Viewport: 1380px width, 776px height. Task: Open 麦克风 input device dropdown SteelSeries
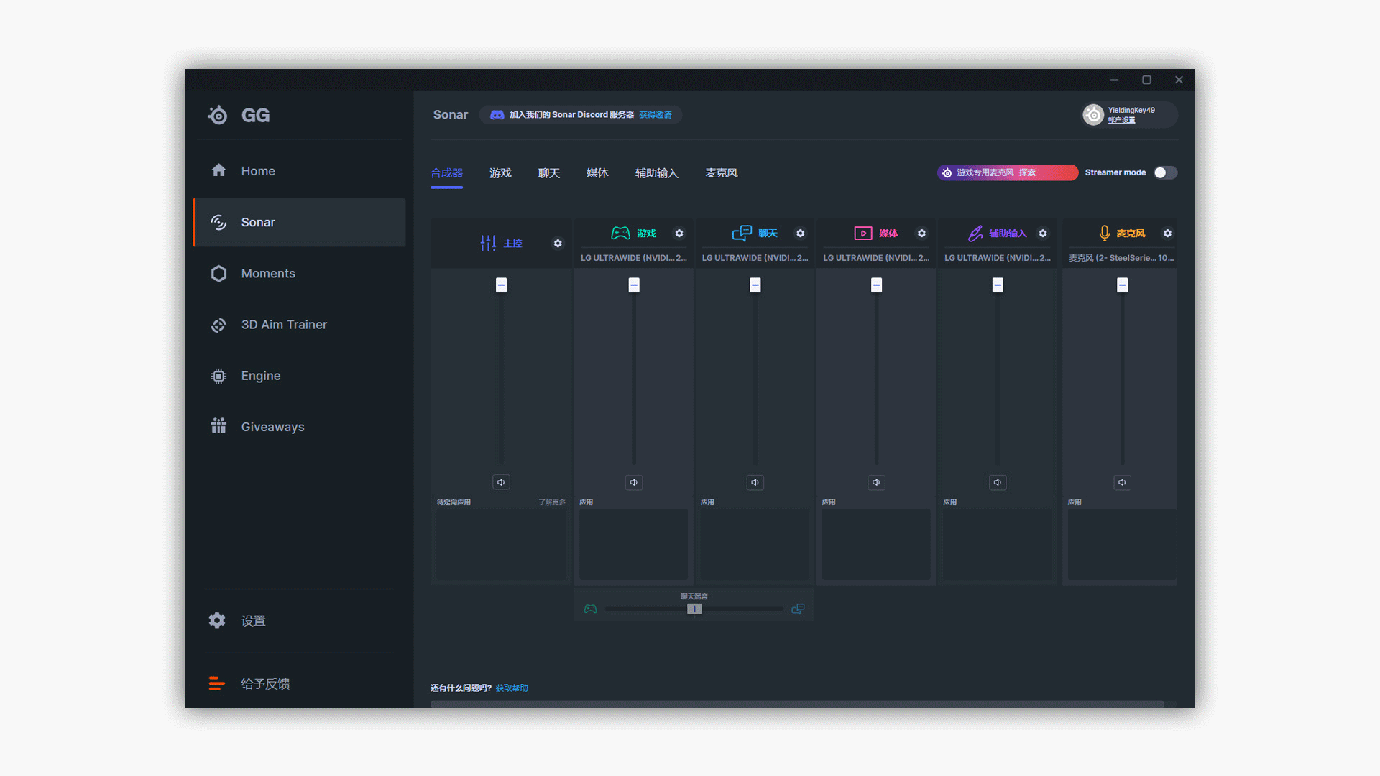tap(1121, 258)
